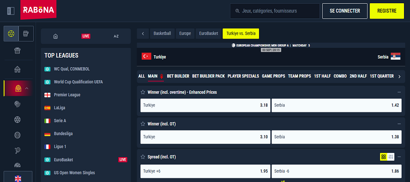Show LIVE events in left panel
This screenshot has width=410, height=182.
tap(86, 36)
